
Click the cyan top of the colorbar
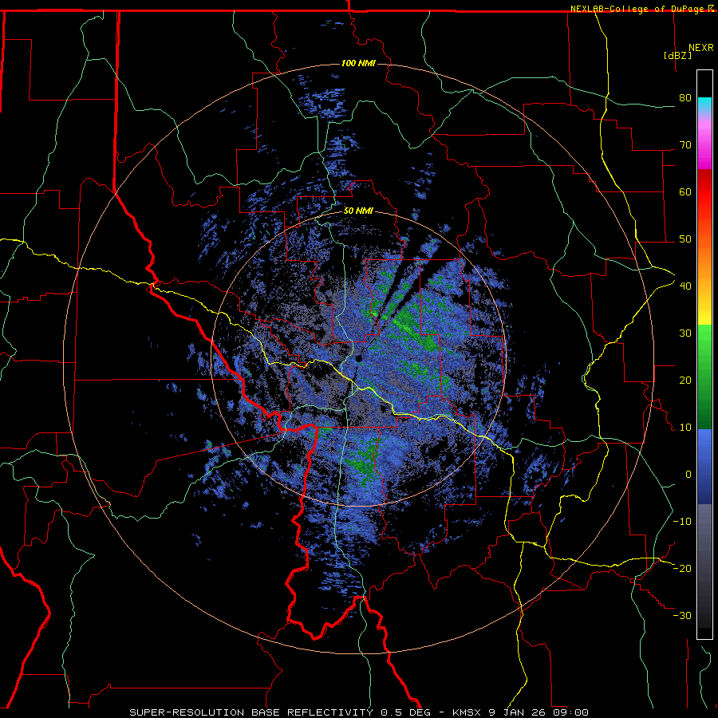[x=704, y=101]
